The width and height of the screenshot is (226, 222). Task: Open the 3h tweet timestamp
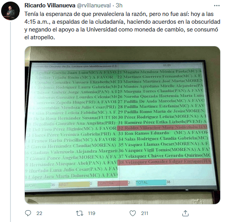pos(119,5)
